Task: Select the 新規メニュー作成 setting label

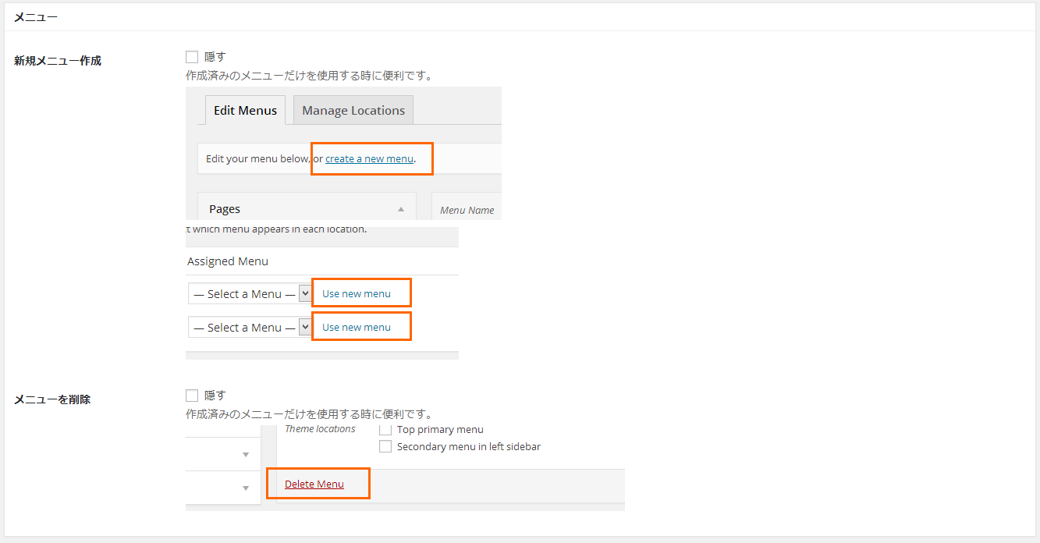Action: [x=58, y=61]
